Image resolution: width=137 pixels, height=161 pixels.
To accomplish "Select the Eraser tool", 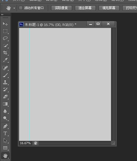I will 5,97.
